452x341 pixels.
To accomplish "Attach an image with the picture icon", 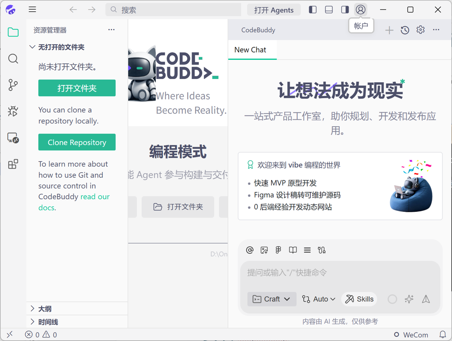I will coord(264,250).
